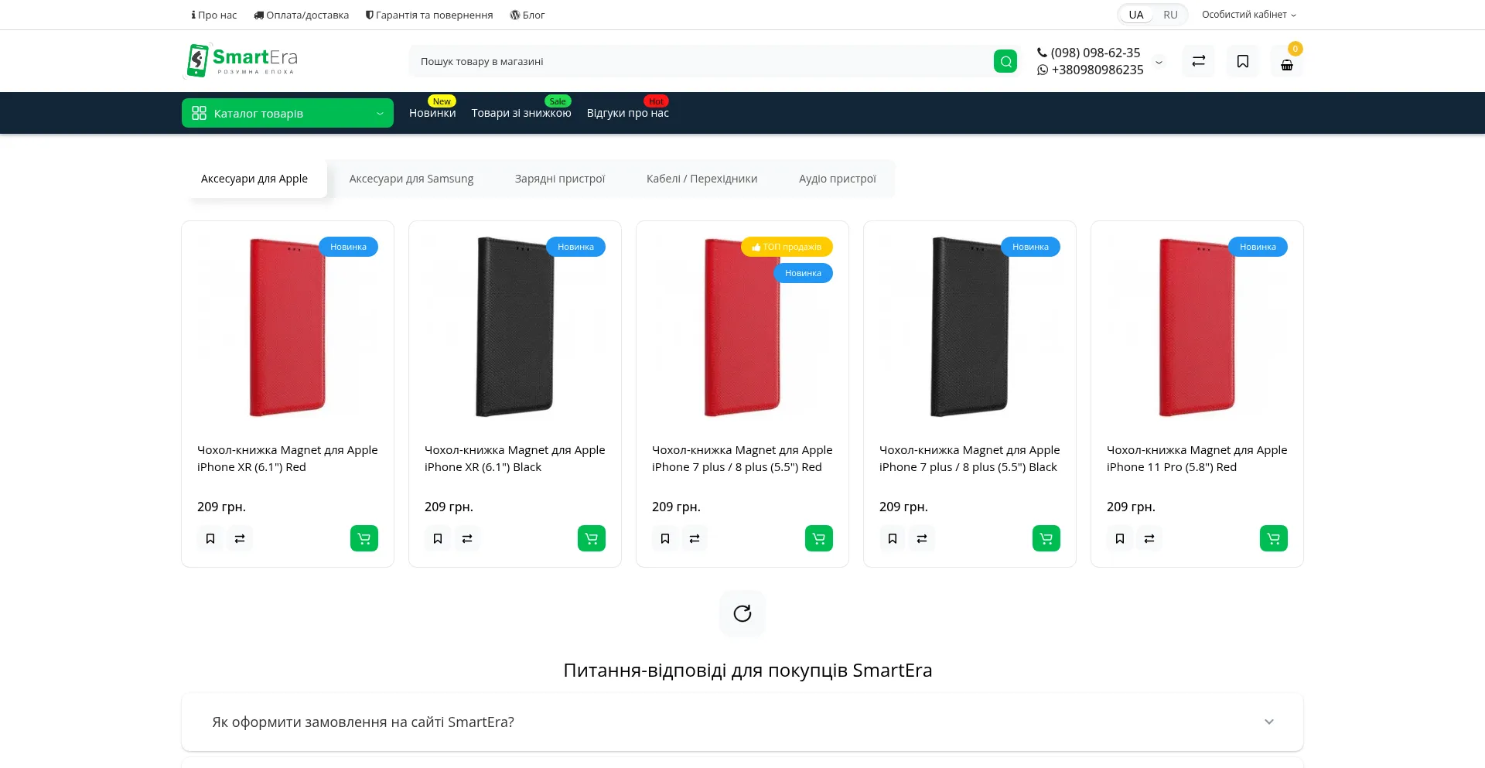Open title 'iPhone 7 plus / 8 plus (5.5") Black'
The width and height of the screenshot is (1485, 768).
pyautogui.click(x=970, y=459)
